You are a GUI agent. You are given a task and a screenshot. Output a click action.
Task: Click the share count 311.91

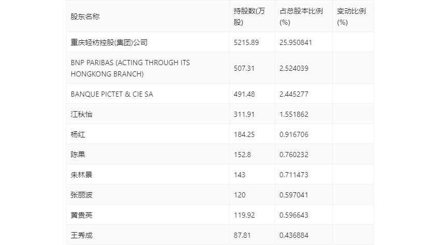[244, 114]
